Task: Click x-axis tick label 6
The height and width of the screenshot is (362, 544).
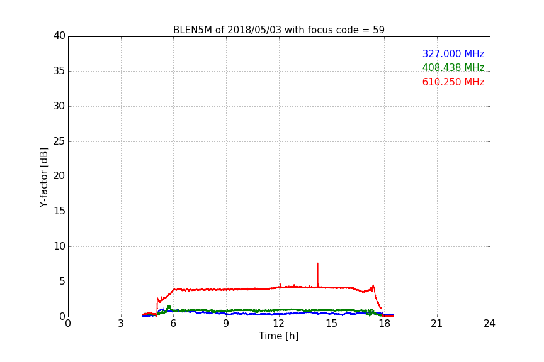Action: click(174, 324)
